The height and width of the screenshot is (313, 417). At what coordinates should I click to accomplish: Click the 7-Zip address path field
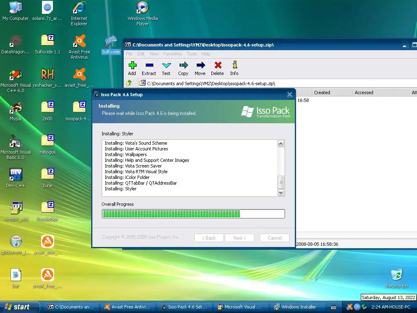click(x=277, y=83)
